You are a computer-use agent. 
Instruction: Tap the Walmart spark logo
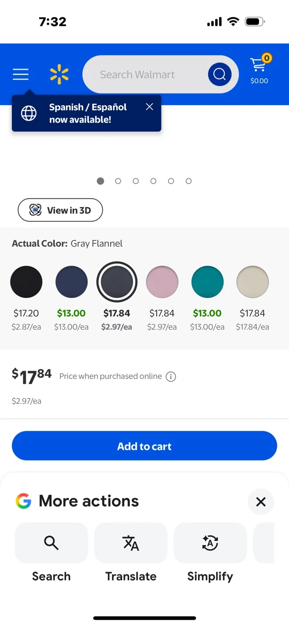click(x=59, y=74)
